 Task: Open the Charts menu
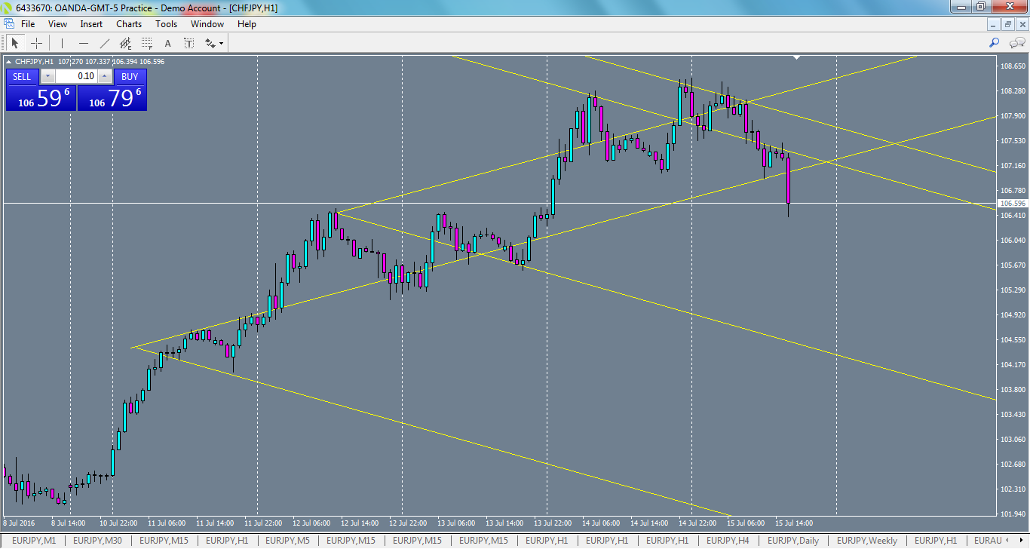tap(128, 23)
